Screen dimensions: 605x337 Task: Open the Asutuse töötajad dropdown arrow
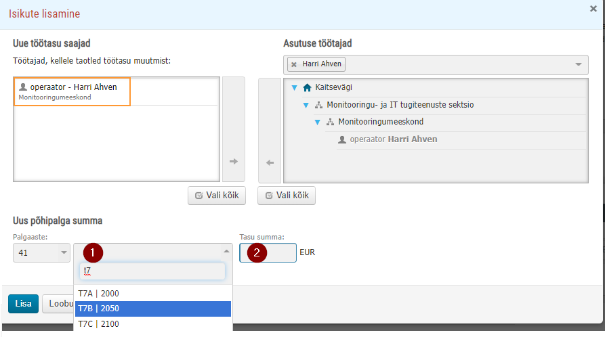(x=579, y=64)
